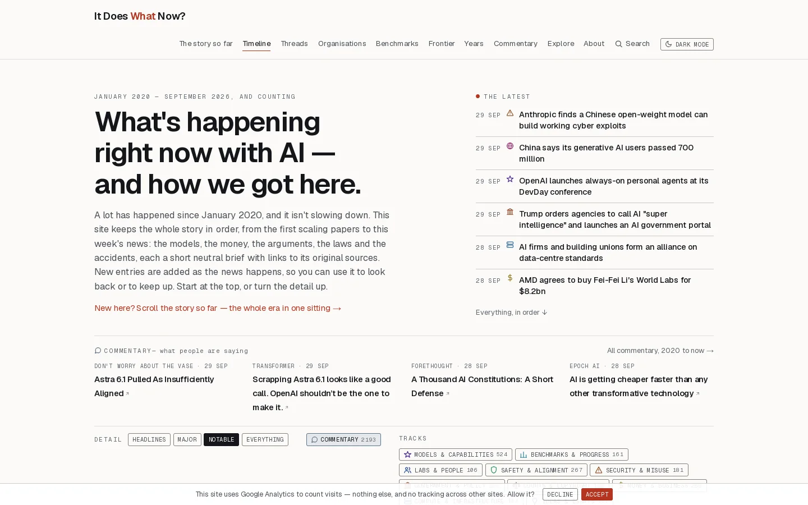Click the moon icon in Dark Mode button
The height and width of the screenshot is (505, 808).
[x=668, y=44]
